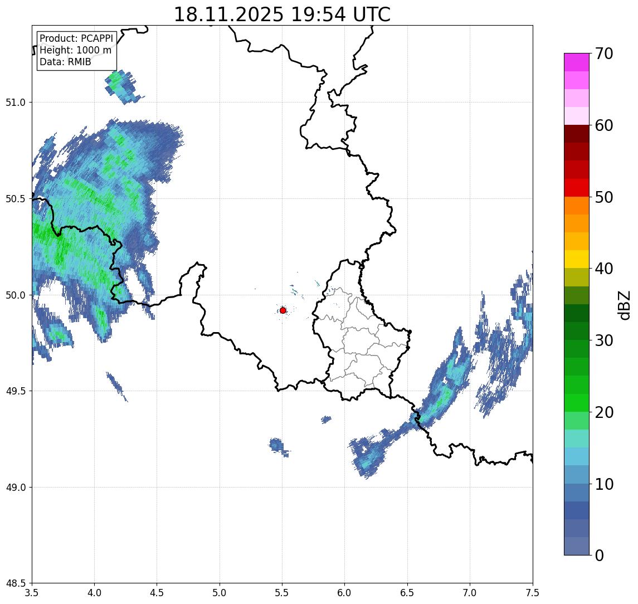The image size is (638, 604).
Task: Click the 'Height: 1000 m' label
Action: [75, 50]
